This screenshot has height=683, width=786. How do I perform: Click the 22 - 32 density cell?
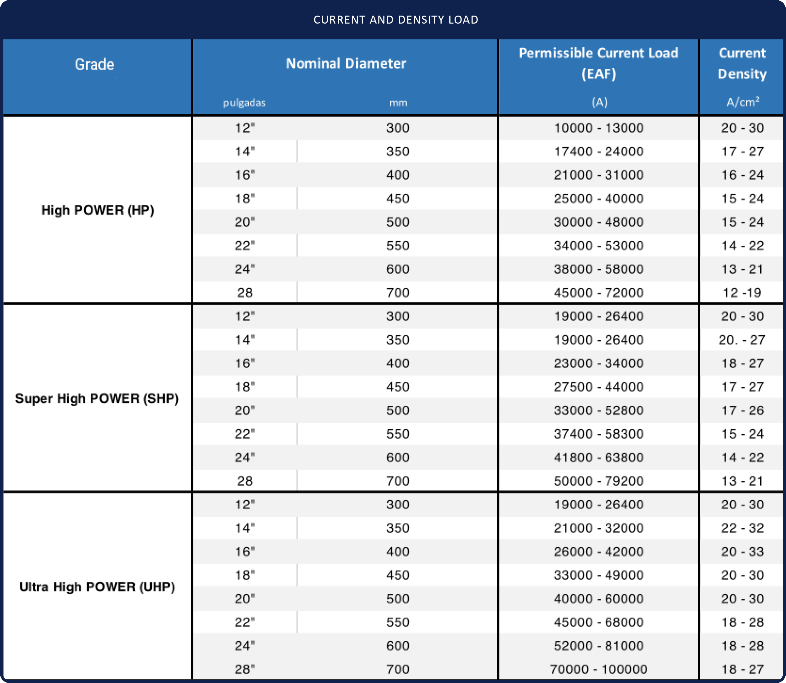[x=742, y=528]
